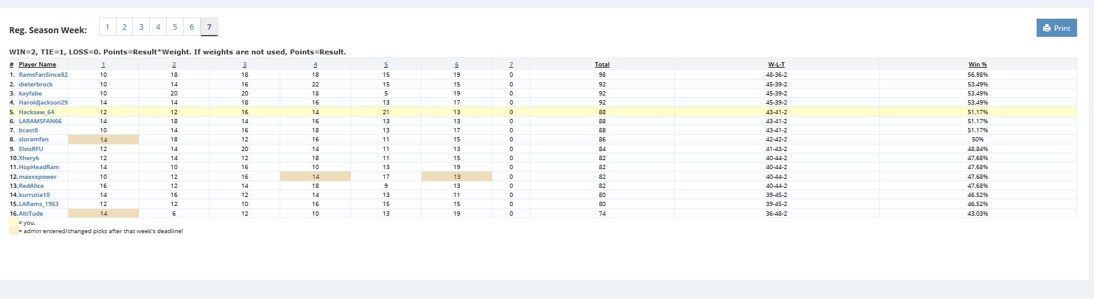This screenshot has height=299, width=1094.
Task: Open dieterbrock player link
Action: pyautogui.click(x=36, y=84)
